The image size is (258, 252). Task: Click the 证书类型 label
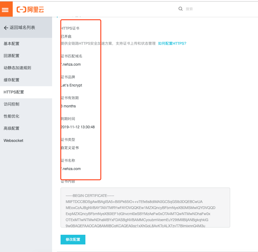coord(68,139)
